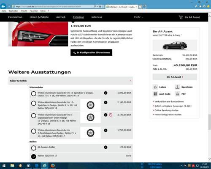Collapse the Räder & Reifen section
This screenshot has height=169, width=211.
(x=70, y=81)
